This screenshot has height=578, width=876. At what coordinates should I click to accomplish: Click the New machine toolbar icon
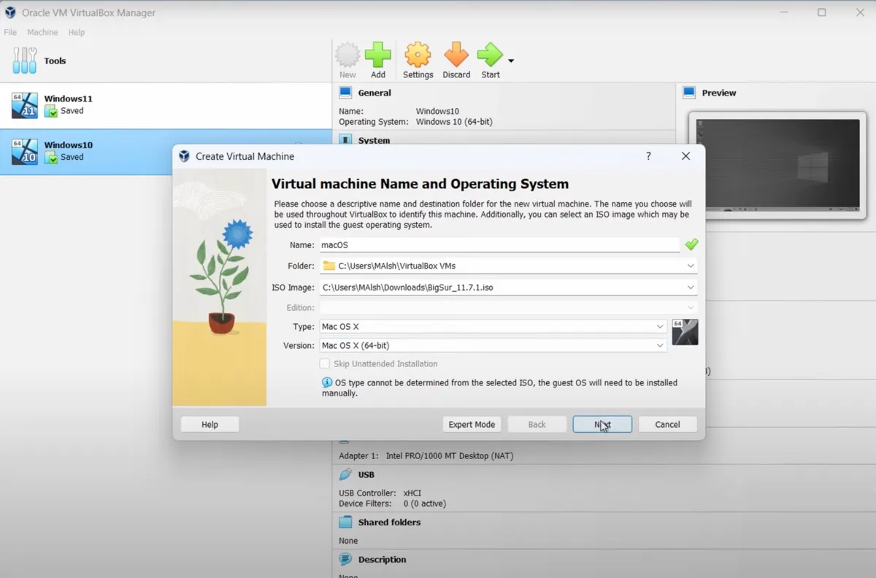(347, 55)
